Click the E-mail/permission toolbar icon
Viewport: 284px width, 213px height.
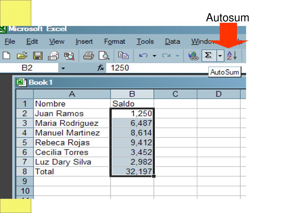click(x=54, y=55)
